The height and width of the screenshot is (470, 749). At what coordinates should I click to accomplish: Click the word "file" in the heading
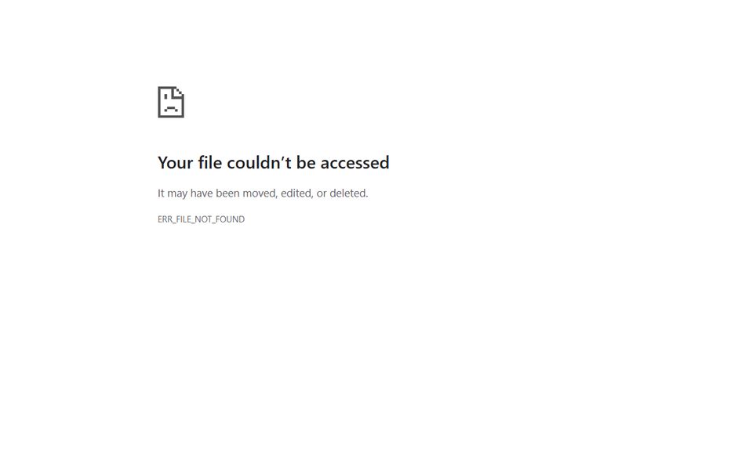pos(210,162)
